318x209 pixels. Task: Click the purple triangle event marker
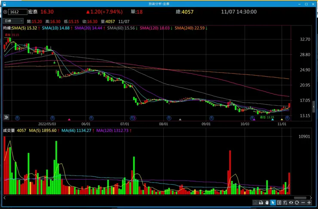pyautogui.click(x=254, y=120)
